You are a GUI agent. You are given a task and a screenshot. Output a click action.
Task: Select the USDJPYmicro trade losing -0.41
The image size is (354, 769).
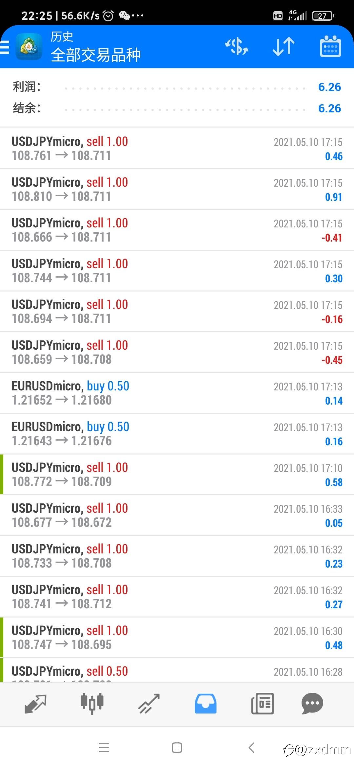177,230
